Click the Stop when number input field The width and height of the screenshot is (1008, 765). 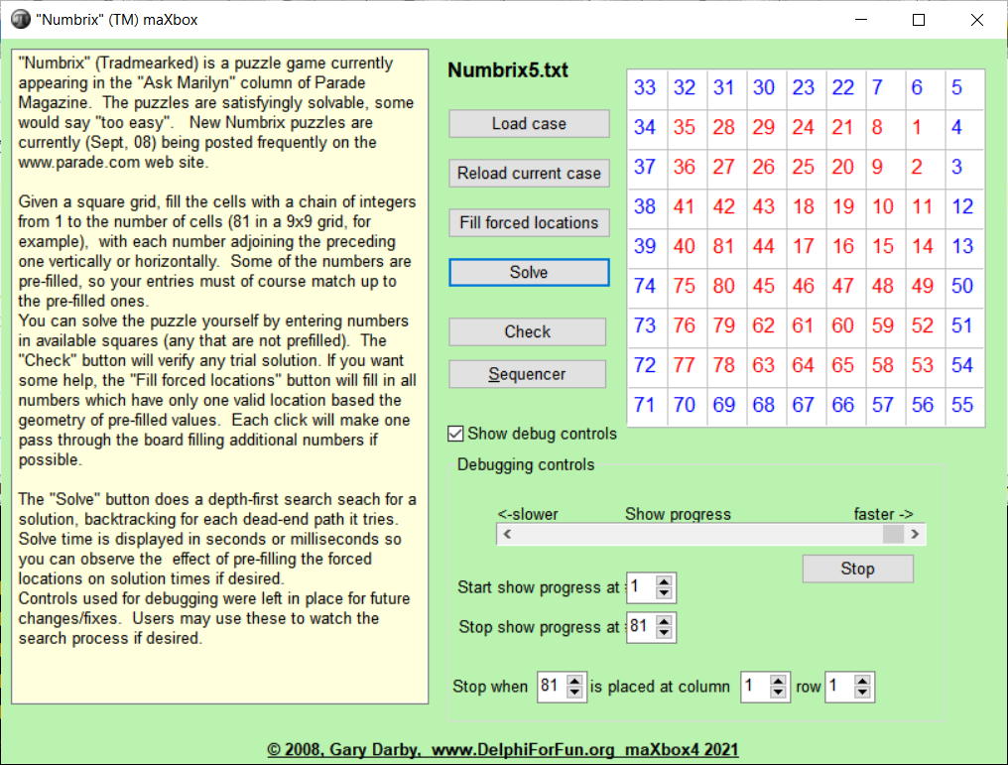(x=549, y=687)
